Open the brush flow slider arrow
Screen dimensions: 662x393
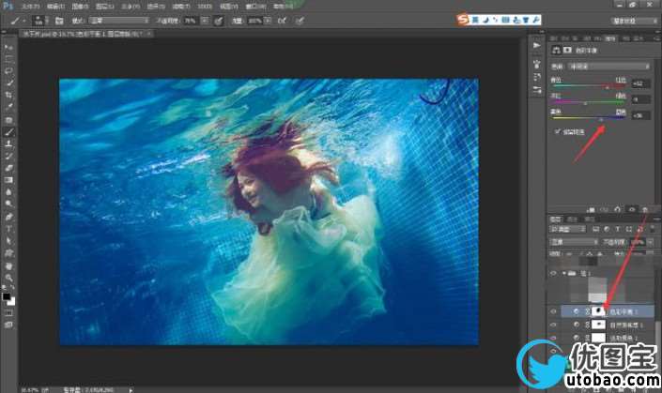click(269, 21)
